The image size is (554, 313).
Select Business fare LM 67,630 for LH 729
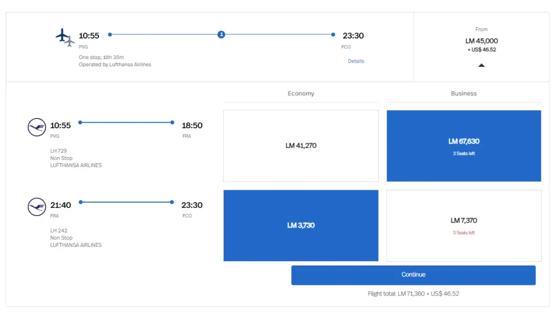(464, 146)
